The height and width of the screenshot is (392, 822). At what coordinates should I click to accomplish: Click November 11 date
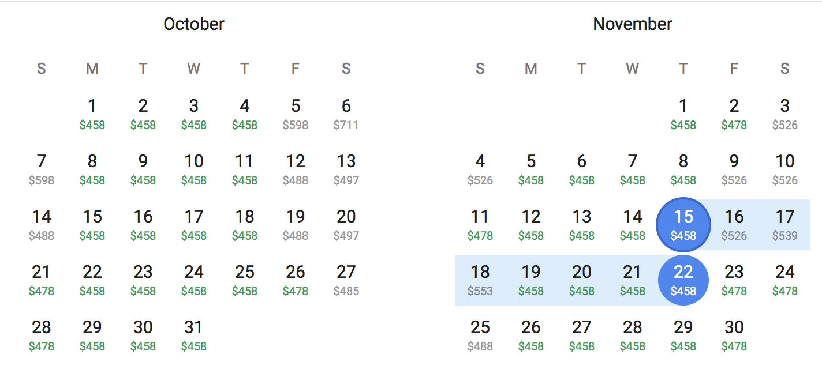coord(480,225)
